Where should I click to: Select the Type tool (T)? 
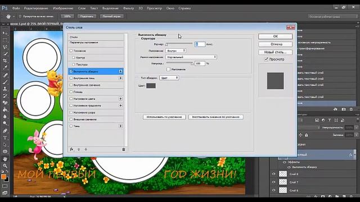click(x=5, y=137)
